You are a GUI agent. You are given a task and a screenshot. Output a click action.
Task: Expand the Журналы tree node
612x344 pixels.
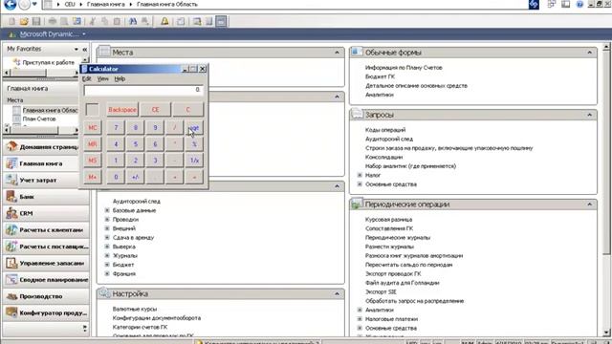(x=107, y=255)
